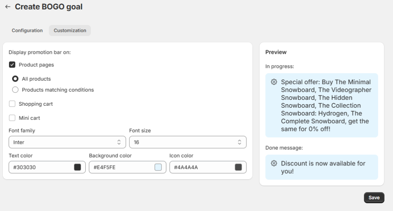Viewport: 393px width, 211px height.
Task: Open the Font size dropdown showing 16
Action: [185, 142]
